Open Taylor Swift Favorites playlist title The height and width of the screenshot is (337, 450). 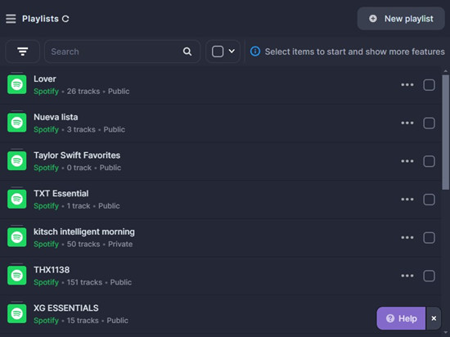[77, 155]
